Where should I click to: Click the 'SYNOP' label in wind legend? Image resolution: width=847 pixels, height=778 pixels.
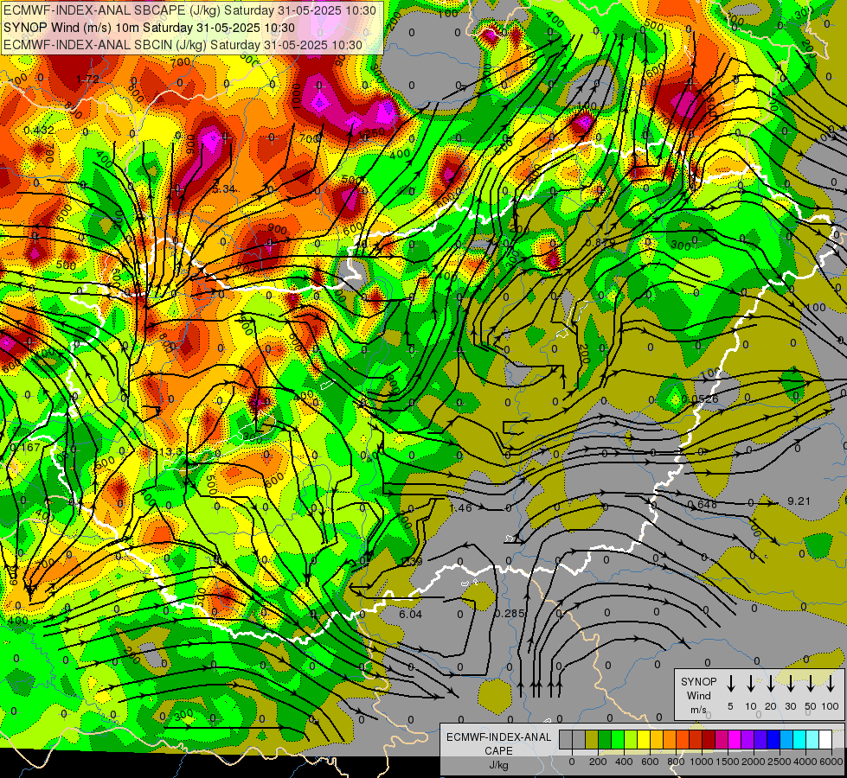698,681
